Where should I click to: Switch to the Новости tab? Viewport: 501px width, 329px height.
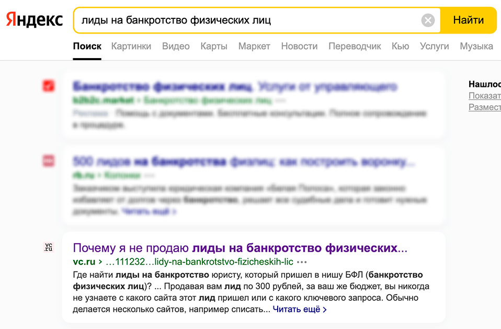[x=299, y=47]
